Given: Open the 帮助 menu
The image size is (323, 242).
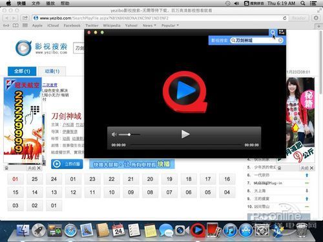Looking at the screenshot, I should [65, 3].
